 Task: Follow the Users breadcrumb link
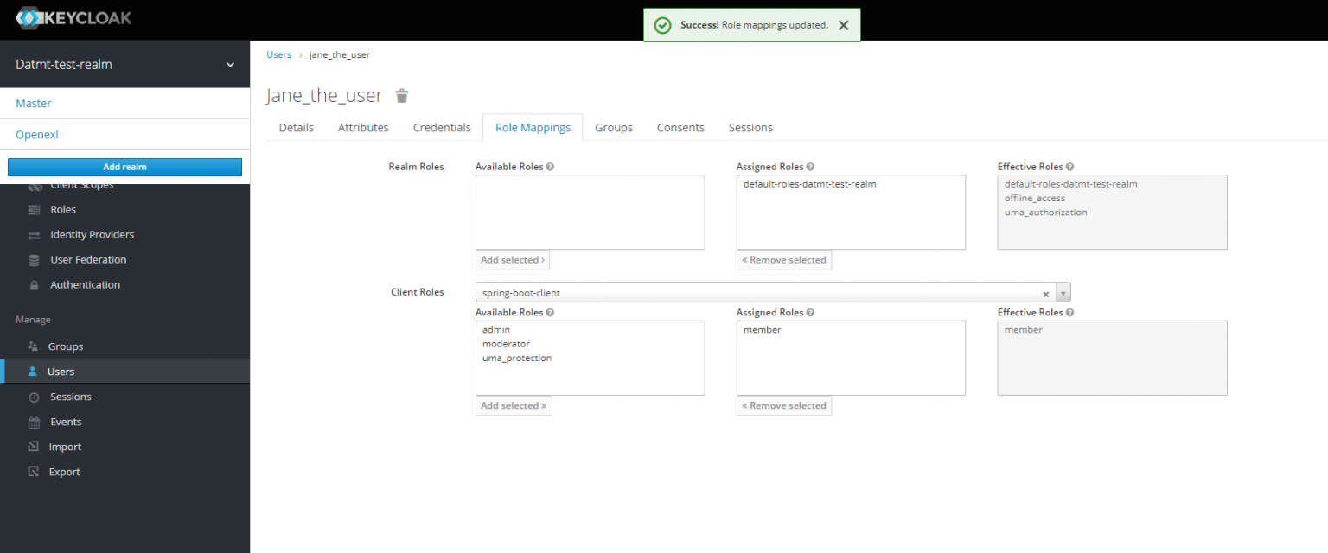[x=278, y=54]
